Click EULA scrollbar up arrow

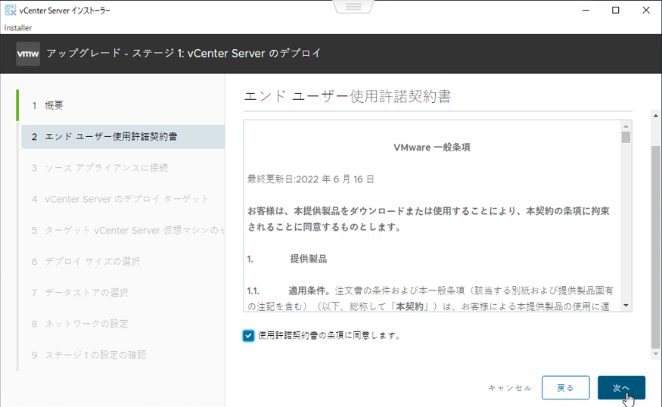[626, 126]
